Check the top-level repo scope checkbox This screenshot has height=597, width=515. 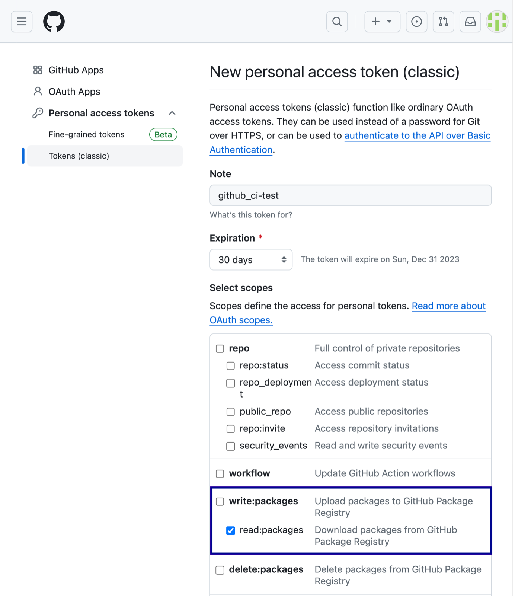(x=220, y=349)
